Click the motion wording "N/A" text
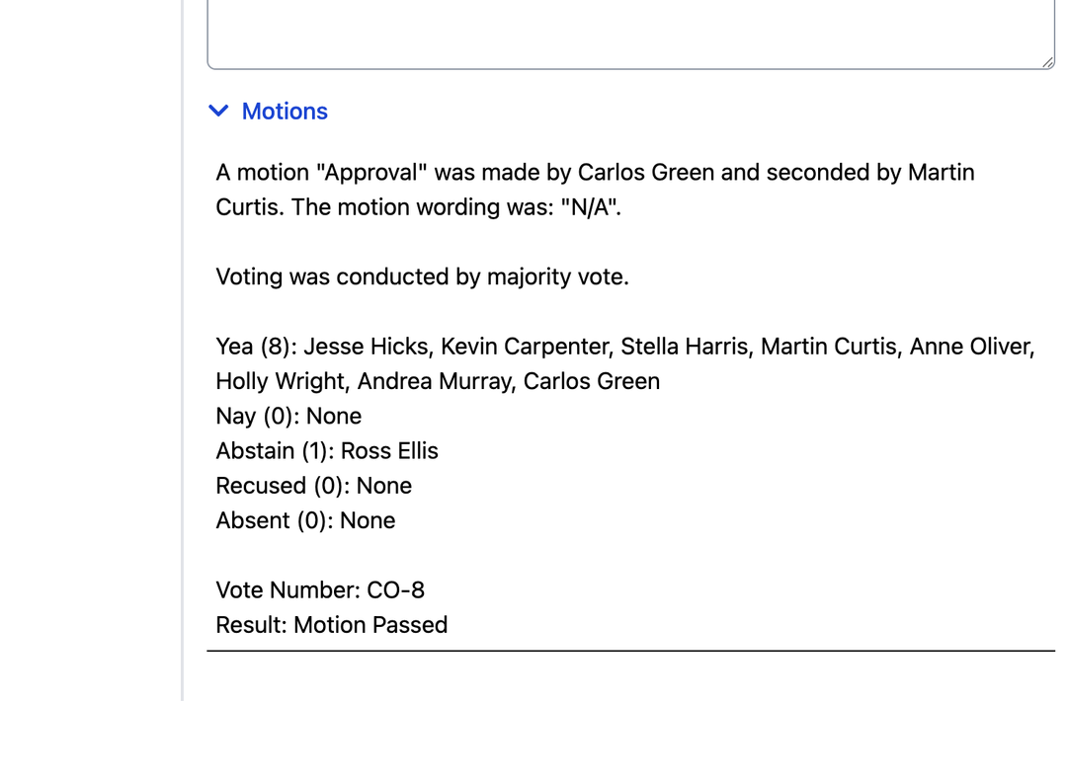Image resolution: width=1067 pixels, height=781 pixels. (590, 207)
